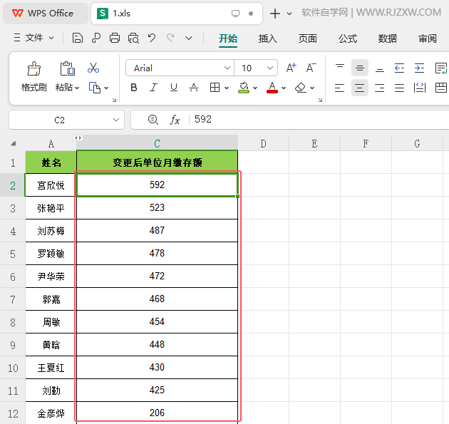The image size is (449, 424).
Task: Click the Save icon in quick toolbar
Action: point(77,38)
